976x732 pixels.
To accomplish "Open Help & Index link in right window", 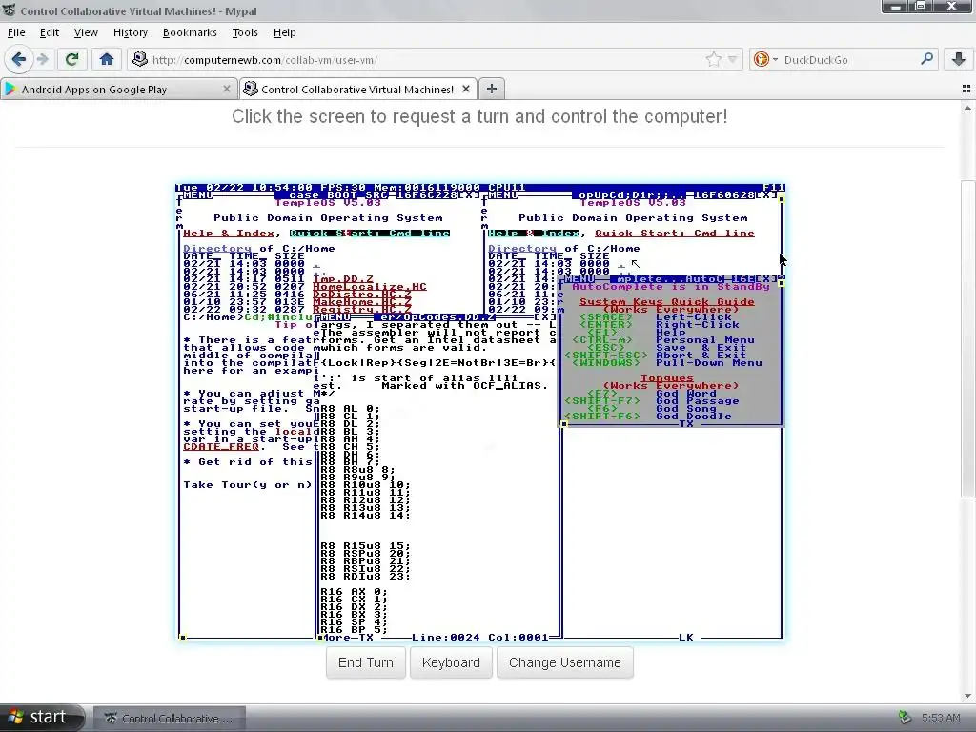I will (x=534, y=234).
